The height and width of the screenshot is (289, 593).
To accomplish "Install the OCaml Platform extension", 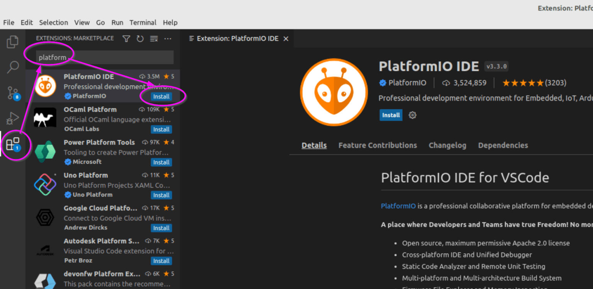I will [161, 129].
